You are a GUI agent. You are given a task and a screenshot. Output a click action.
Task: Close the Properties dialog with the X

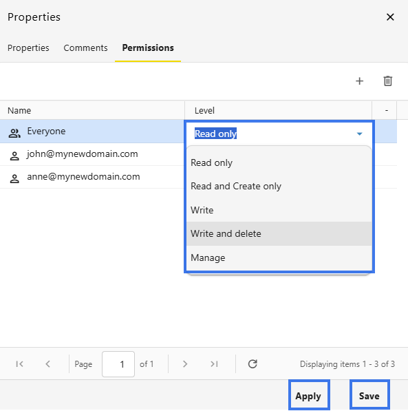point(390,17)
